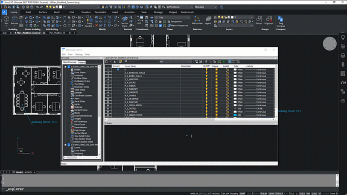
Task: Switch to the Folders tab in Drawing Explorer
Action: click(82, 62)
